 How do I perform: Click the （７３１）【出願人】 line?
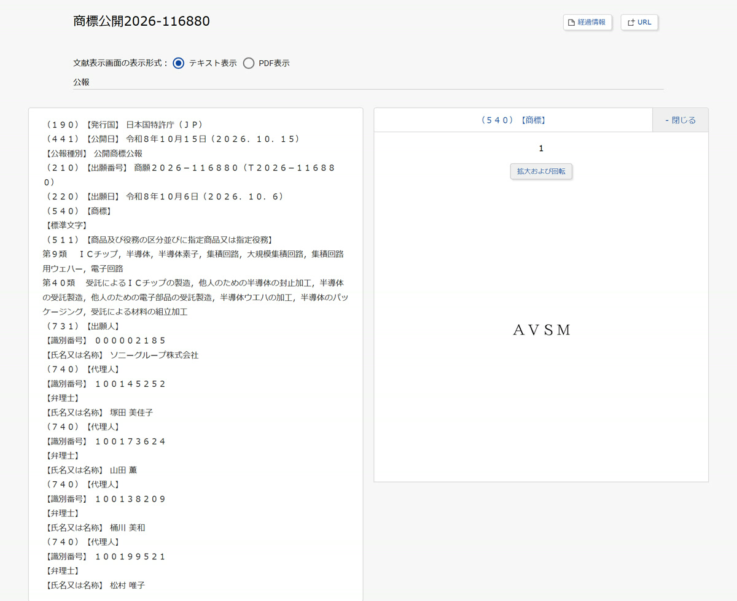tap(82, 326)
